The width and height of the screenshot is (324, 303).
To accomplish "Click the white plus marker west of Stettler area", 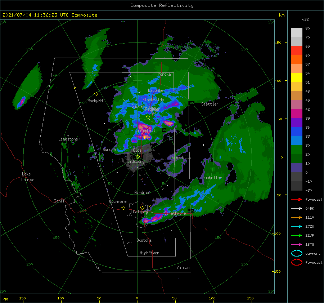I will click(x=203, y=145).
